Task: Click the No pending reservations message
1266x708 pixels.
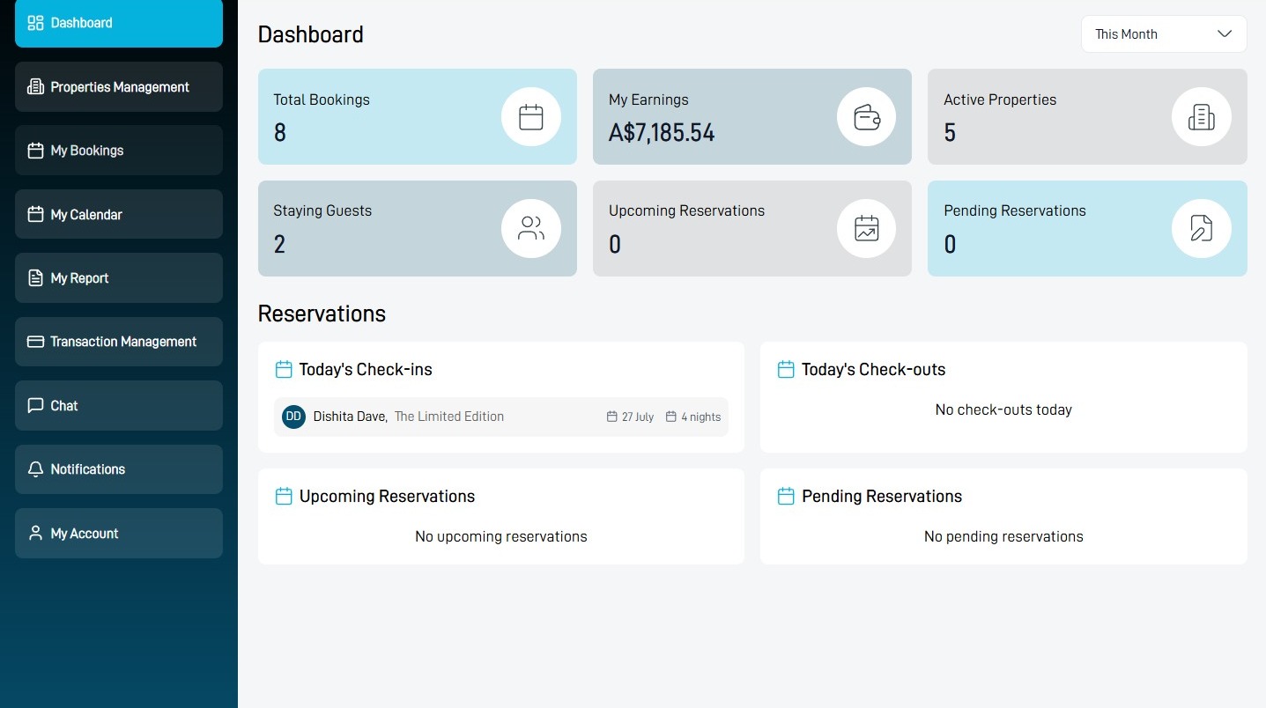Action: (x=1003, y=536)
